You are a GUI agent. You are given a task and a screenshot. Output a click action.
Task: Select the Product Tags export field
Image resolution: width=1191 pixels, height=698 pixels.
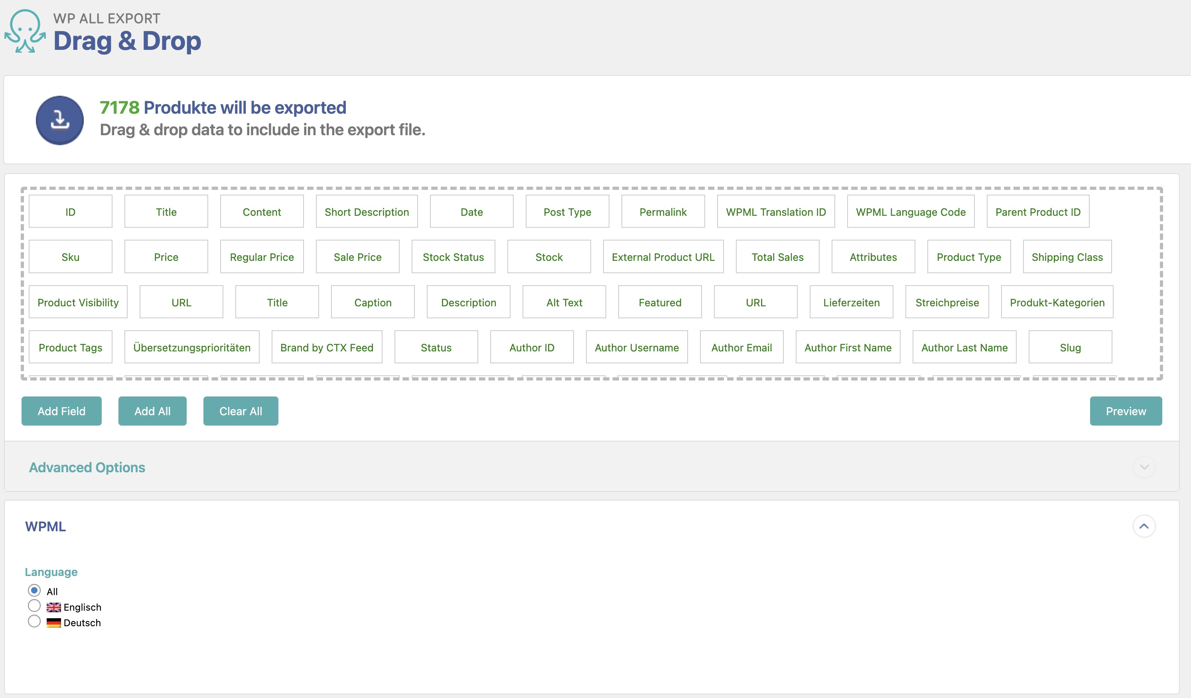[71, 347]
